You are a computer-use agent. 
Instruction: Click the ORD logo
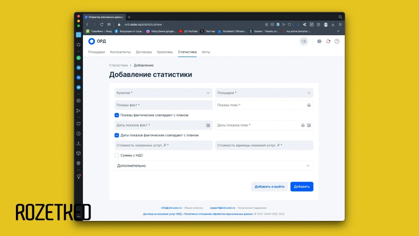tap(97, 41)
